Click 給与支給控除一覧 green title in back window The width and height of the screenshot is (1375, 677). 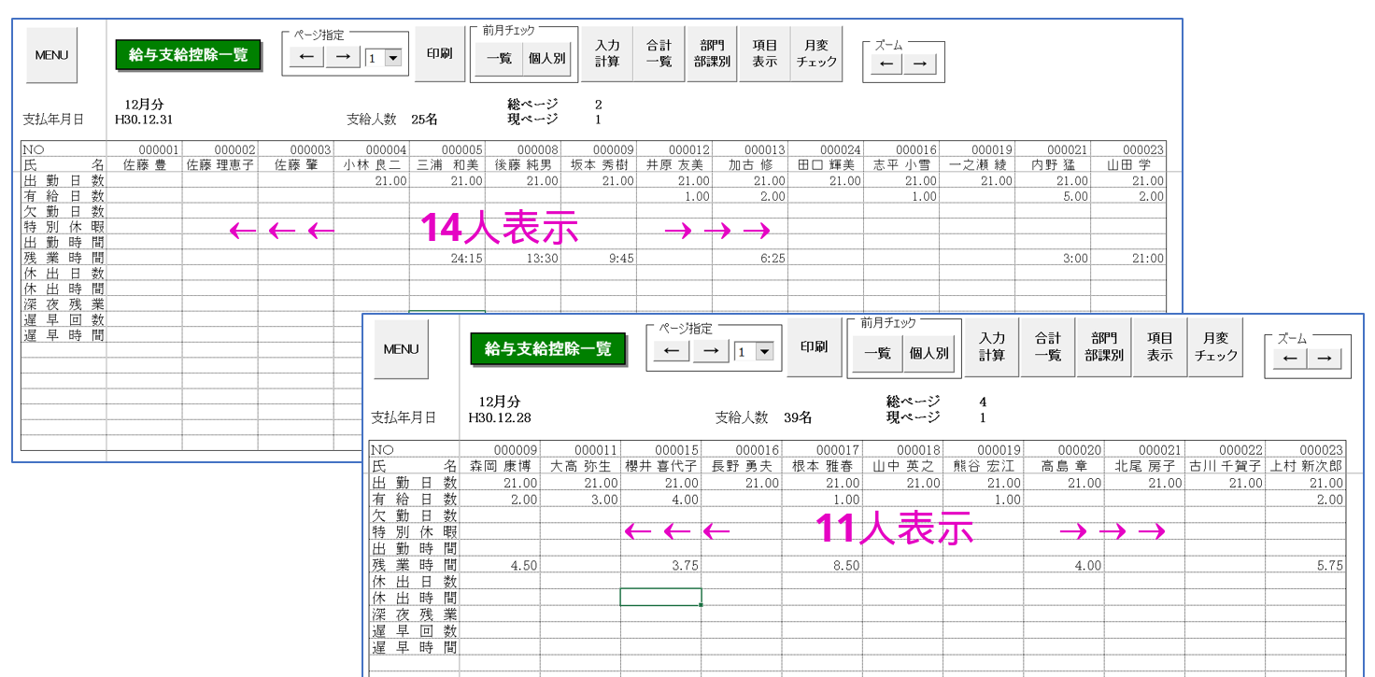189,55
